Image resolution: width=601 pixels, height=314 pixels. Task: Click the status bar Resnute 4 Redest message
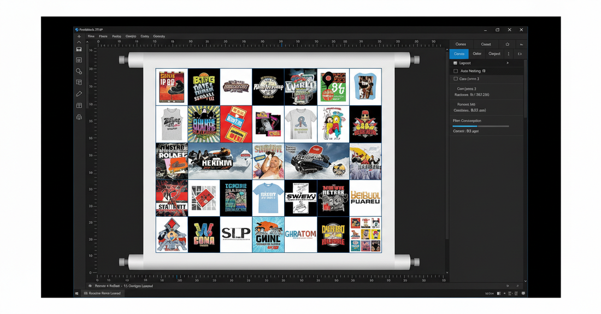pos(124,286)
